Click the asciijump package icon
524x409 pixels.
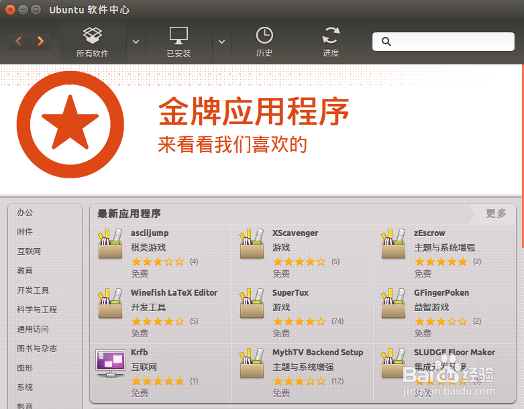pos(110,244)
